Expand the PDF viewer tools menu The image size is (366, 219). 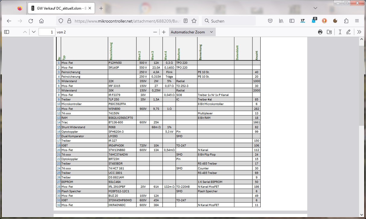pos(359,32)
